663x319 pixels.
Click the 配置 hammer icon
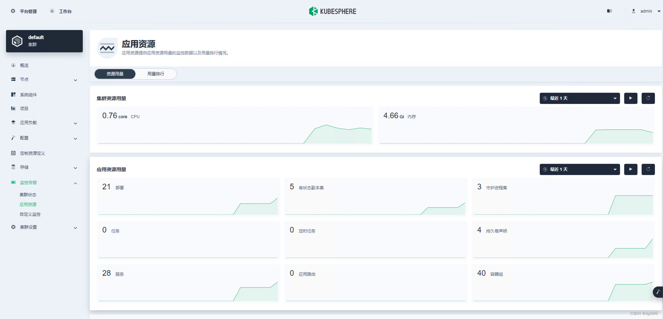coord(13,138)
